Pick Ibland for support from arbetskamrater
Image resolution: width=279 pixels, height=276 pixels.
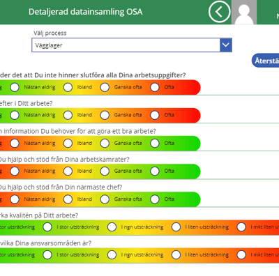68,171
